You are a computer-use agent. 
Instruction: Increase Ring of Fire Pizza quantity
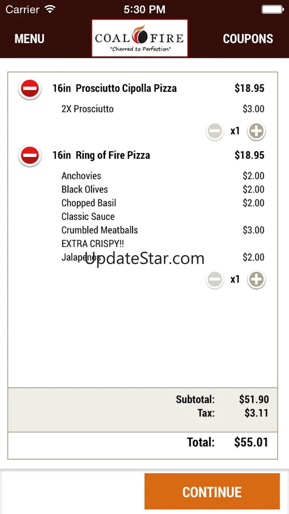(x=256, y=279)
